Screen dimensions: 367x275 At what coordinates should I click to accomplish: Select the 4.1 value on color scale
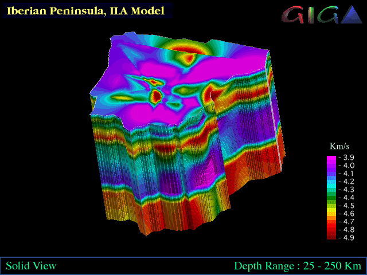pos(349,174)
